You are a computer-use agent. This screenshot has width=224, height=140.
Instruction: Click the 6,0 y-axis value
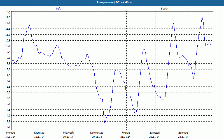9,92
